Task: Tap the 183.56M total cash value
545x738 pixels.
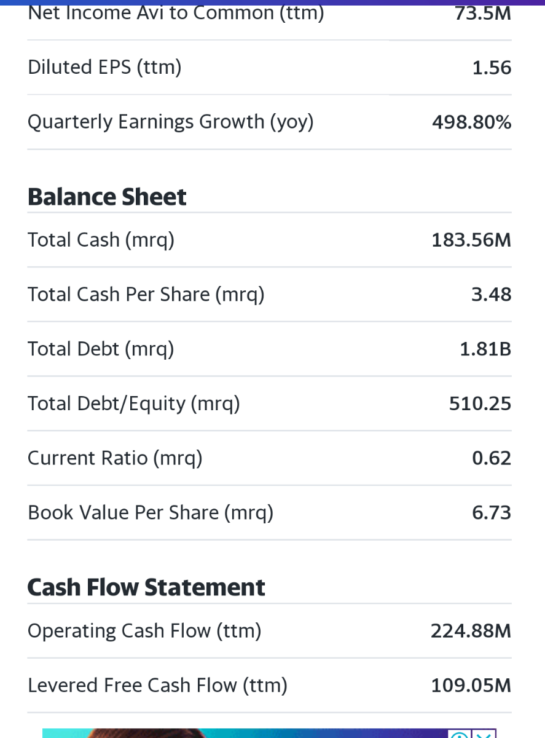Action: click(x=471, y=240)
